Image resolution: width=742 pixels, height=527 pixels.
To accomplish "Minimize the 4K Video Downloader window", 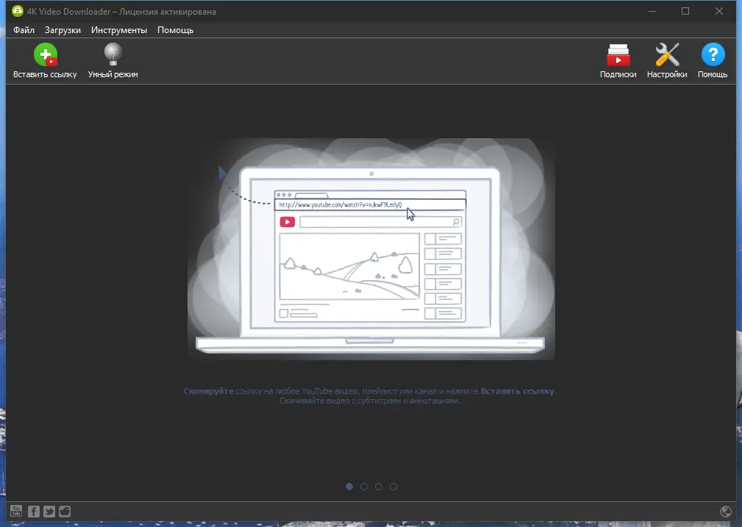I will click(652, 11).
